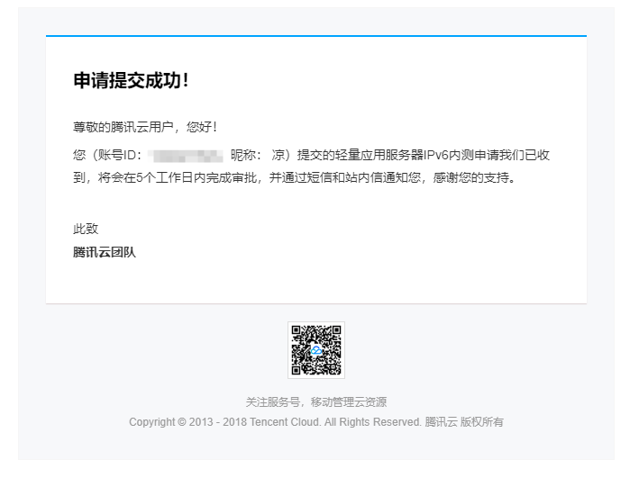Image resolution: width=630 pixels, height=478 pixels.
Task: Select the heading 申请提交成功！
Action: (132, 81)
